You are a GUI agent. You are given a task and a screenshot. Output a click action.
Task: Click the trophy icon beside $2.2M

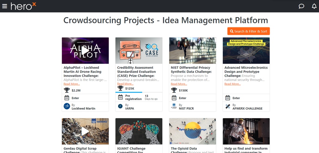[67, 90]
